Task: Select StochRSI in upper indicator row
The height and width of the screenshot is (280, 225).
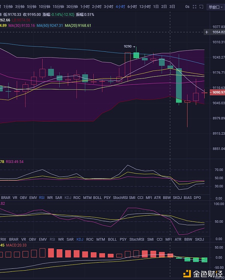Action: 120,198
